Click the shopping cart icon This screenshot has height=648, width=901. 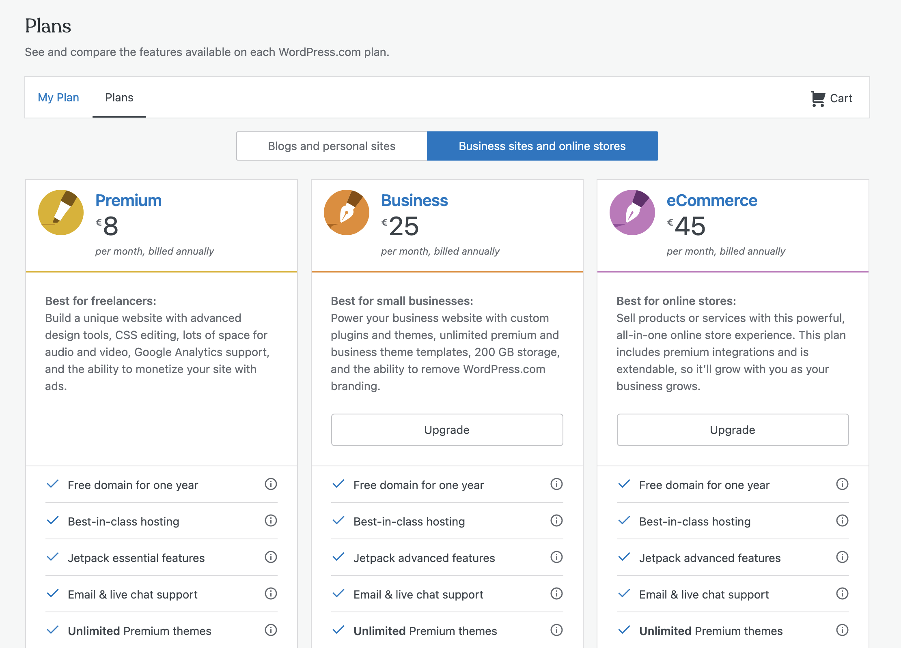818,99
